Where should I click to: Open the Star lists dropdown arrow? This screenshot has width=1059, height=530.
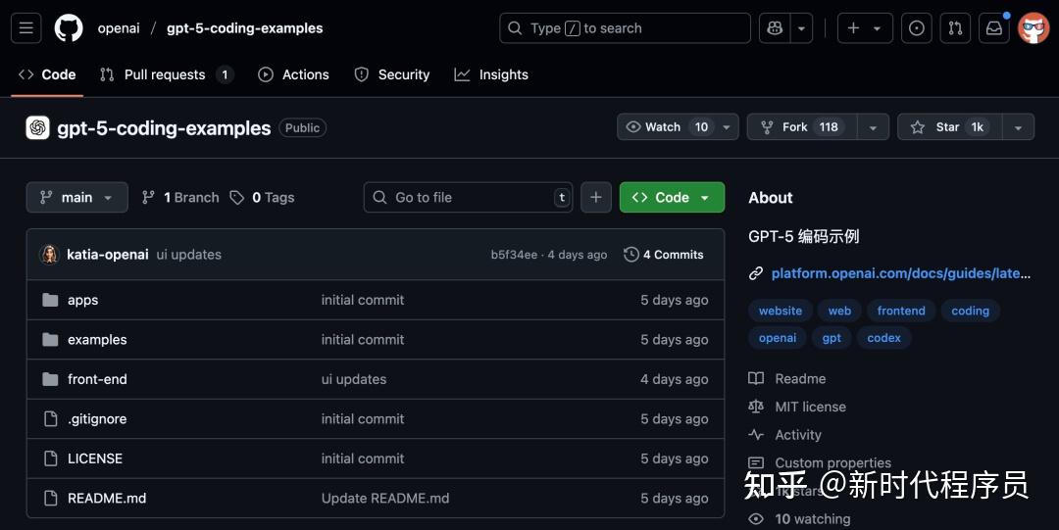pos(1018,127)
